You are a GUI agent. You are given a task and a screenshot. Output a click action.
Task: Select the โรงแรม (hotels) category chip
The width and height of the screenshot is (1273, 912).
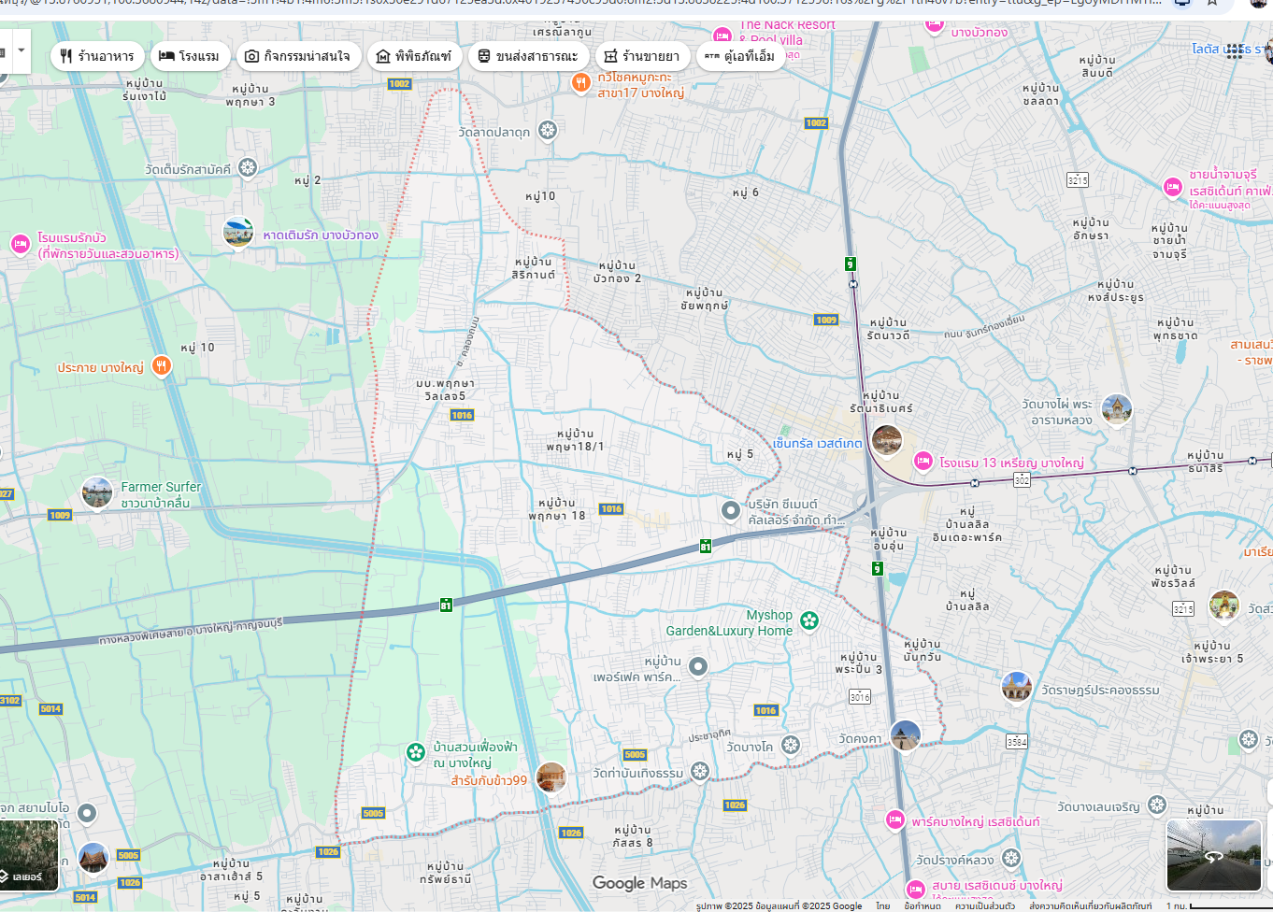click(x=189, y=56)
